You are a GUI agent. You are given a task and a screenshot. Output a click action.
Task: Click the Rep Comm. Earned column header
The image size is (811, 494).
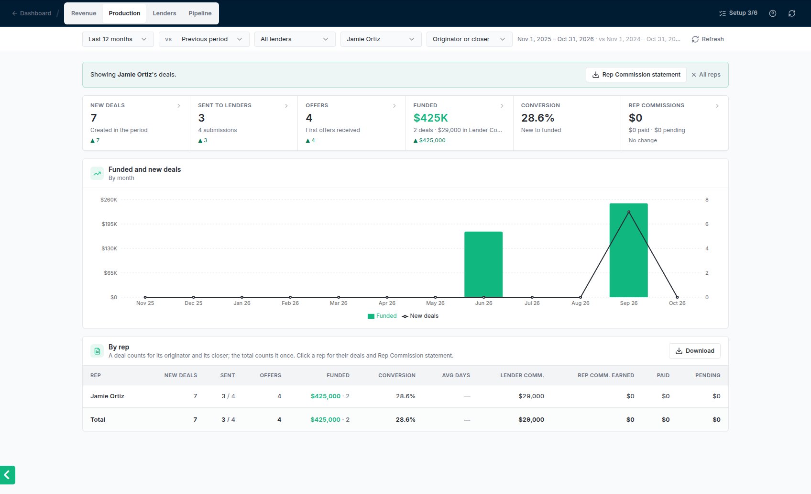coord(606,375)
